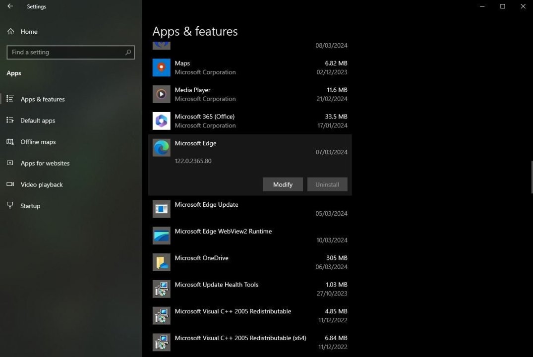Click the Maps app icon
Image resolution: width=533 pixels, height=357 pixels.
161,67
